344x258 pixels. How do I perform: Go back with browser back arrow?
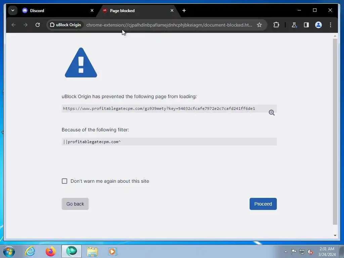pos(13,25)
